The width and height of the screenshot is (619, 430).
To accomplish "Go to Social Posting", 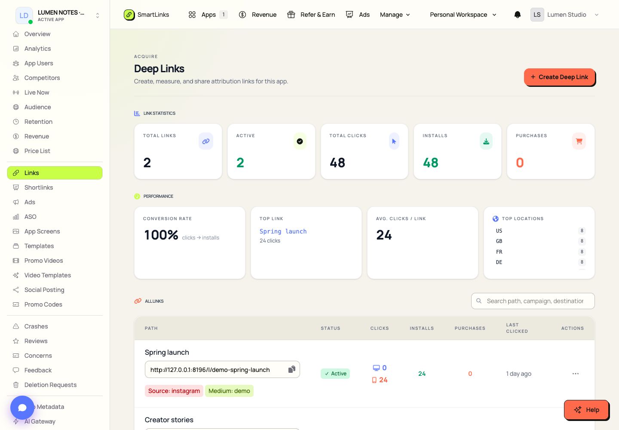I will (x=55, y=290).
